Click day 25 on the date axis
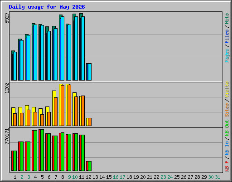232x182 pixels. tap(177, 177)
